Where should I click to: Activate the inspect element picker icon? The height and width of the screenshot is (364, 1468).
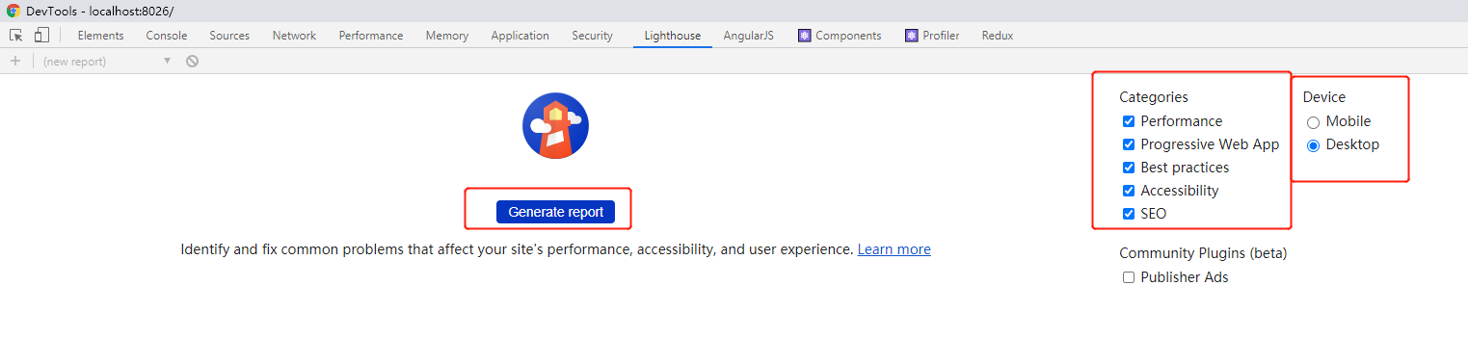(16, 36)
